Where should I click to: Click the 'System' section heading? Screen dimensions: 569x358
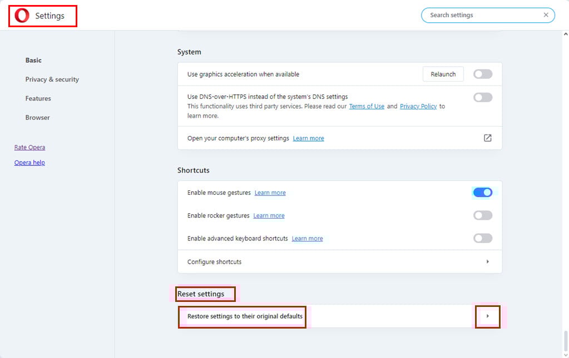[189, 52]
